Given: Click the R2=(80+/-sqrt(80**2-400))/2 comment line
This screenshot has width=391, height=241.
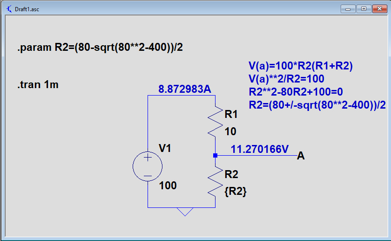Looking at the screenshot, I should (x=317, y=105).
